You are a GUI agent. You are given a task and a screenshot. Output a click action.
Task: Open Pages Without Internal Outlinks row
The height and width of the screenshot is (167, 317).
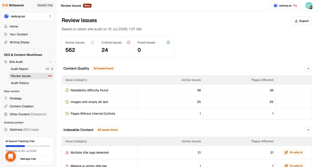click(187, 113)
